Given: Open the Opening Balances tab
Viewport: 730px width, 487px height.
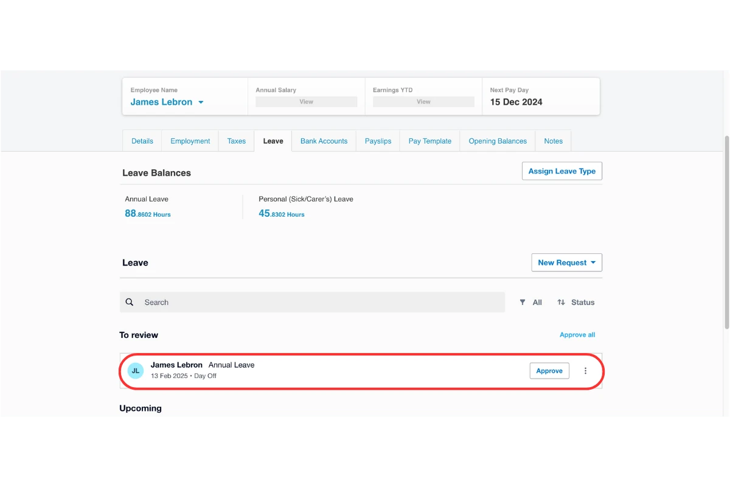Looking at the screenshot, I should click(498, 141).
